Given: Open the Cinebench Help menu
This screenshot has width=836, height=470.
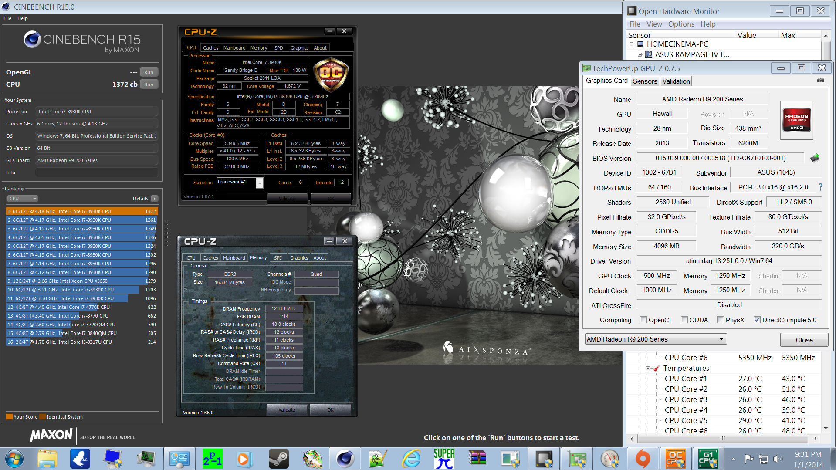Looking at the screenshot, I should point(23,18).
